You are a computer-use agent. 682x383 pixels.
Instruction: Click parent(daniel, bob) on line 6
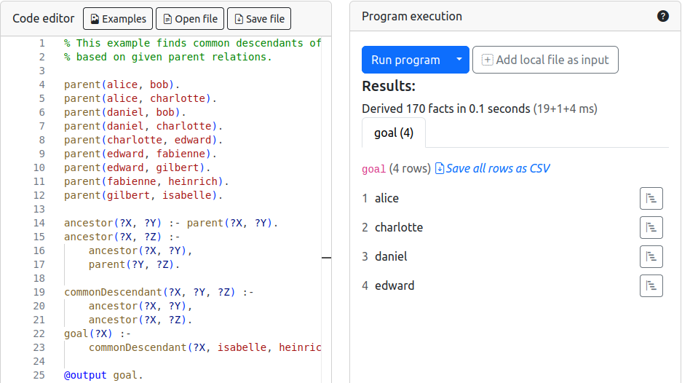point(125,112)
